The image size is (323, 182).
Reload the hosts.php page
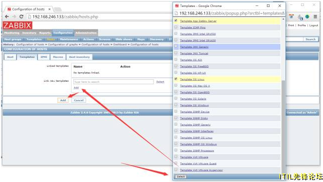click(21, 16)
